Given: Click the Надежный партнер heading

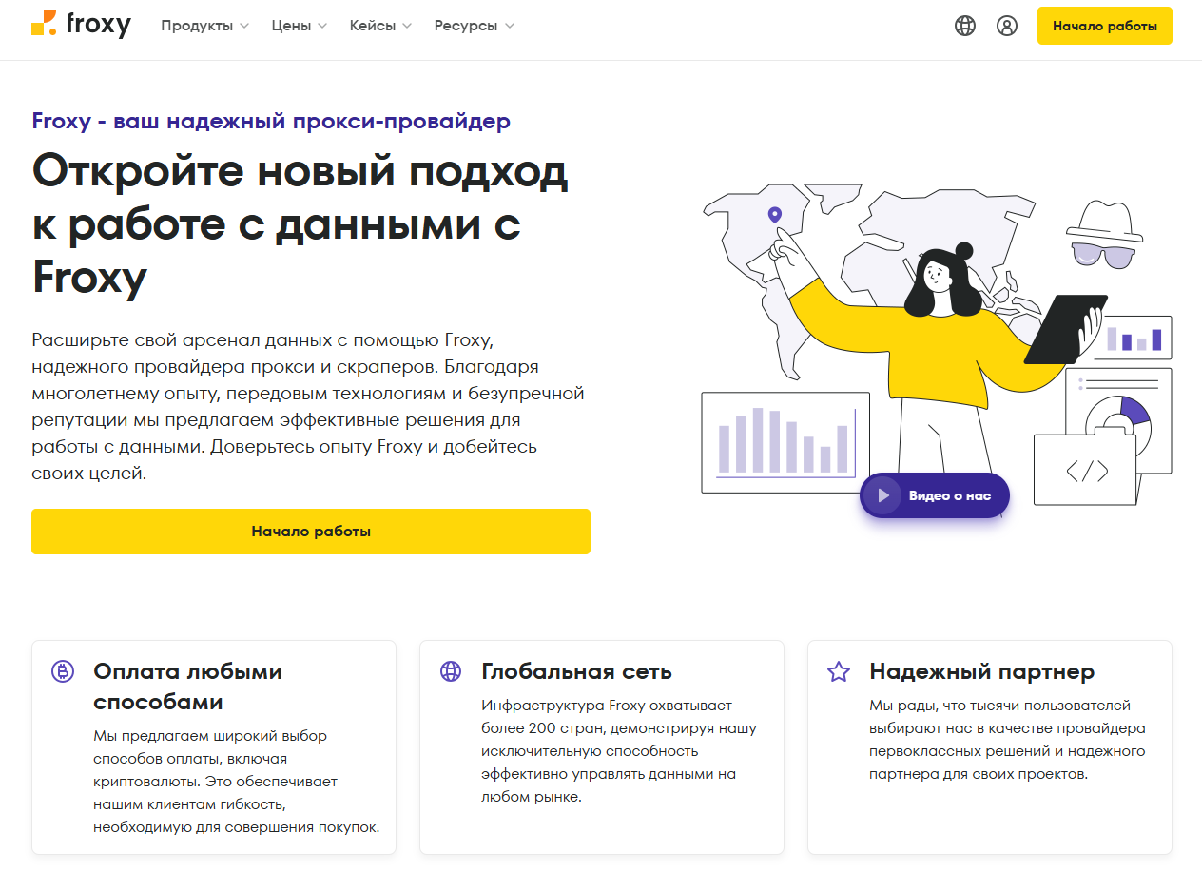Looking at the screenshot, I should point(982,672).
